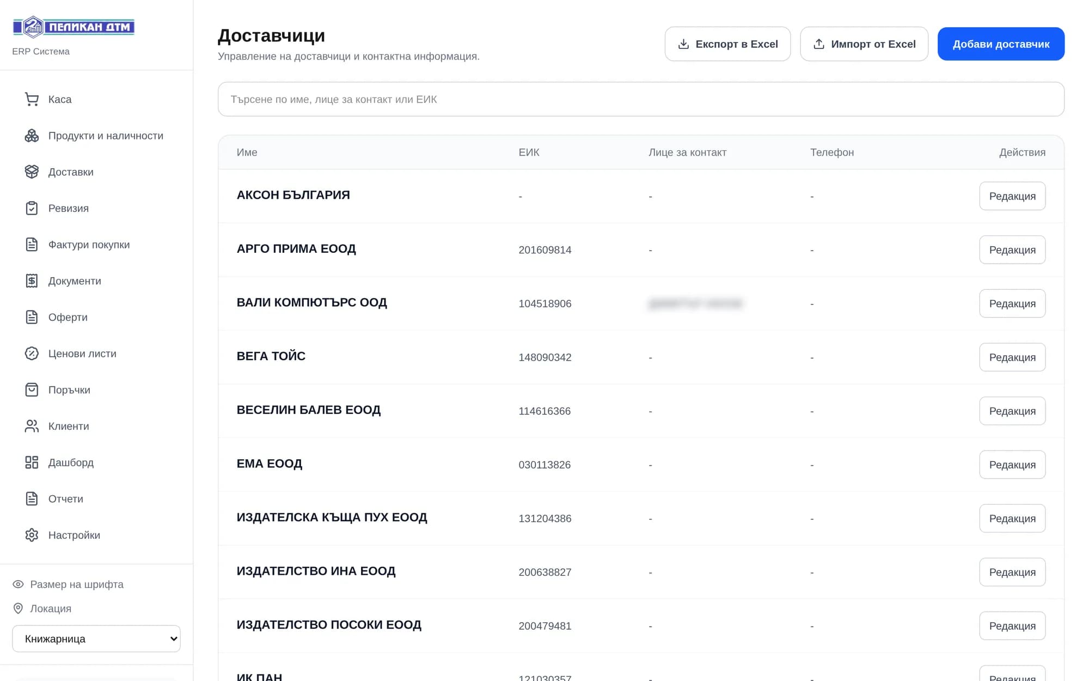Click the Ценови листи percent badge icon
This screenshot has width=1089, height=681.
pyautogui.click(x=32, y=354)
